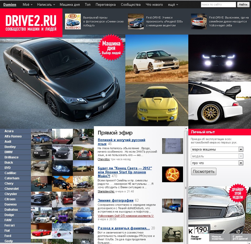Image resolution: width=251 pixels, height=244 pixels.
Task: Focus the site search input field
Action: tap(218, 4)
